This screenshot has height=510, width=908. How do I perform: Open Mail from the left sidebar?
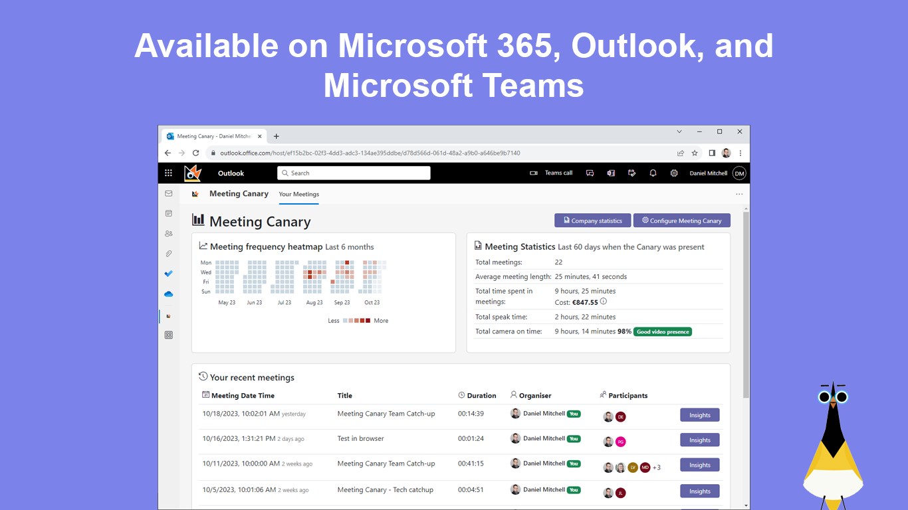tap(169, 194)
